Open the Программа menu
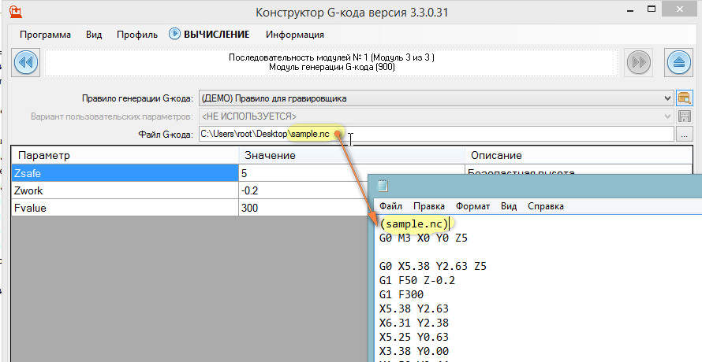The width and height of the screenshot is (702, 362). pos(45,35)
